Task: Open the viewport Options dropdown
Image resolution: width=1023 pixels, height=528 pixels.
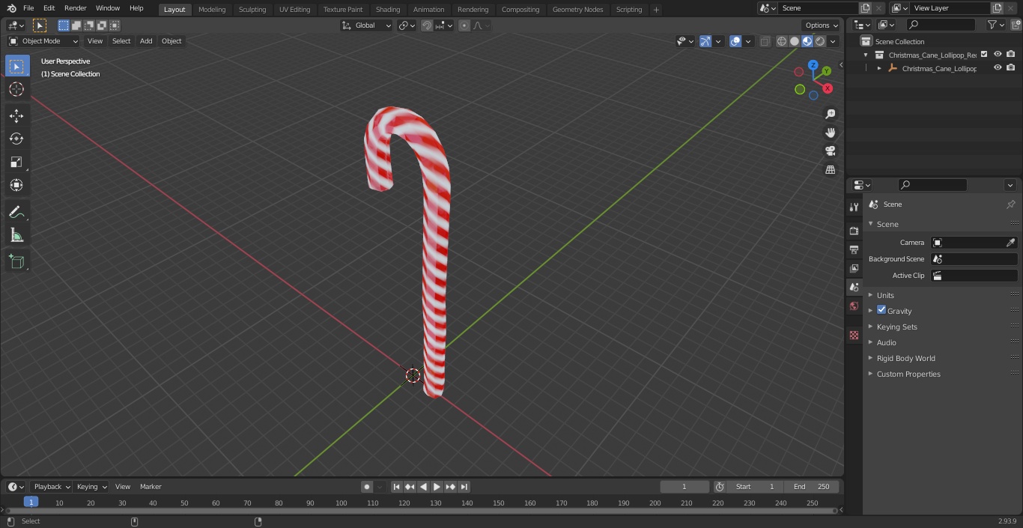Action: pos(822,25)
